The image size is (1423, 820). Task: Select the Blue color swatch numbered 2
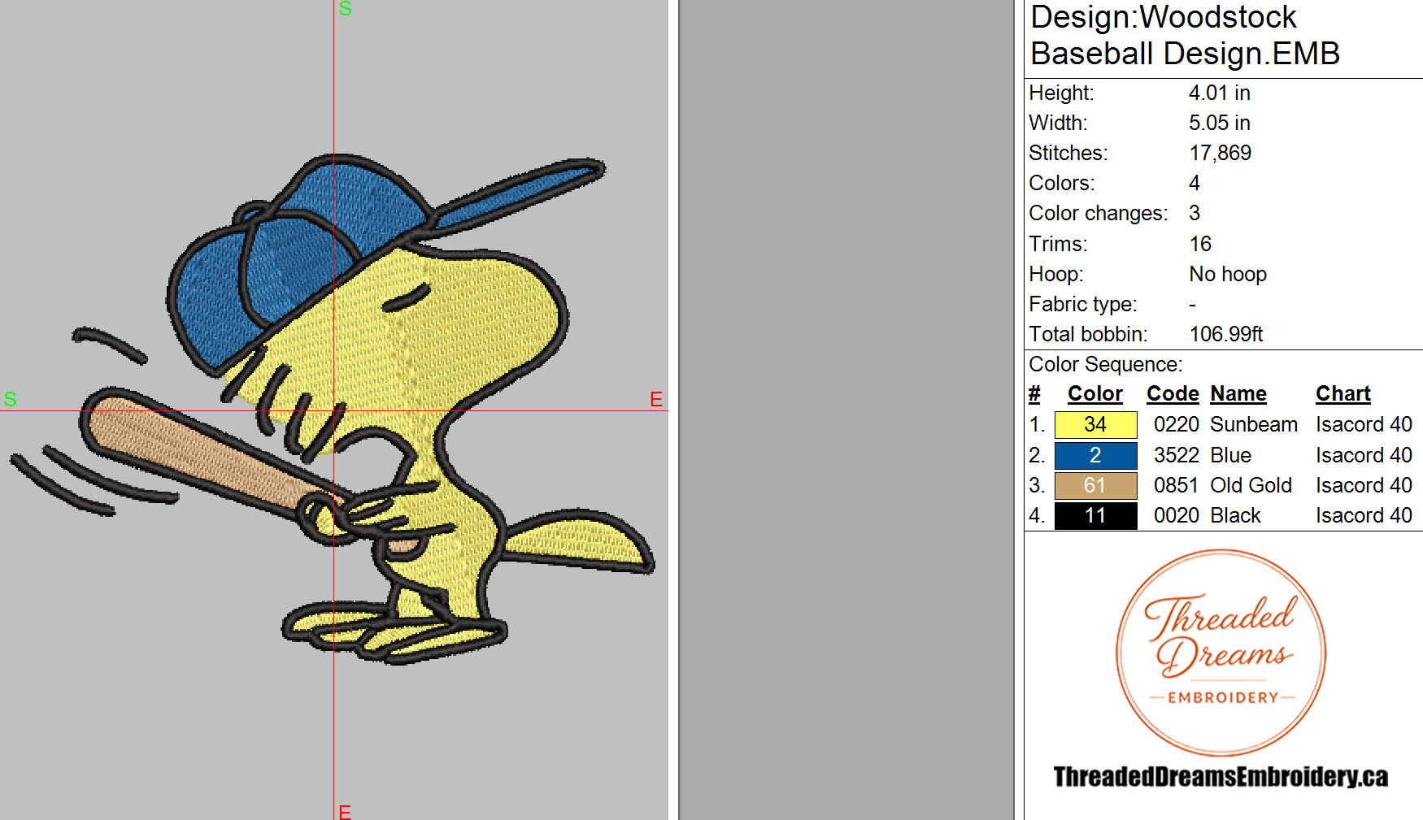pos(1095,455)
